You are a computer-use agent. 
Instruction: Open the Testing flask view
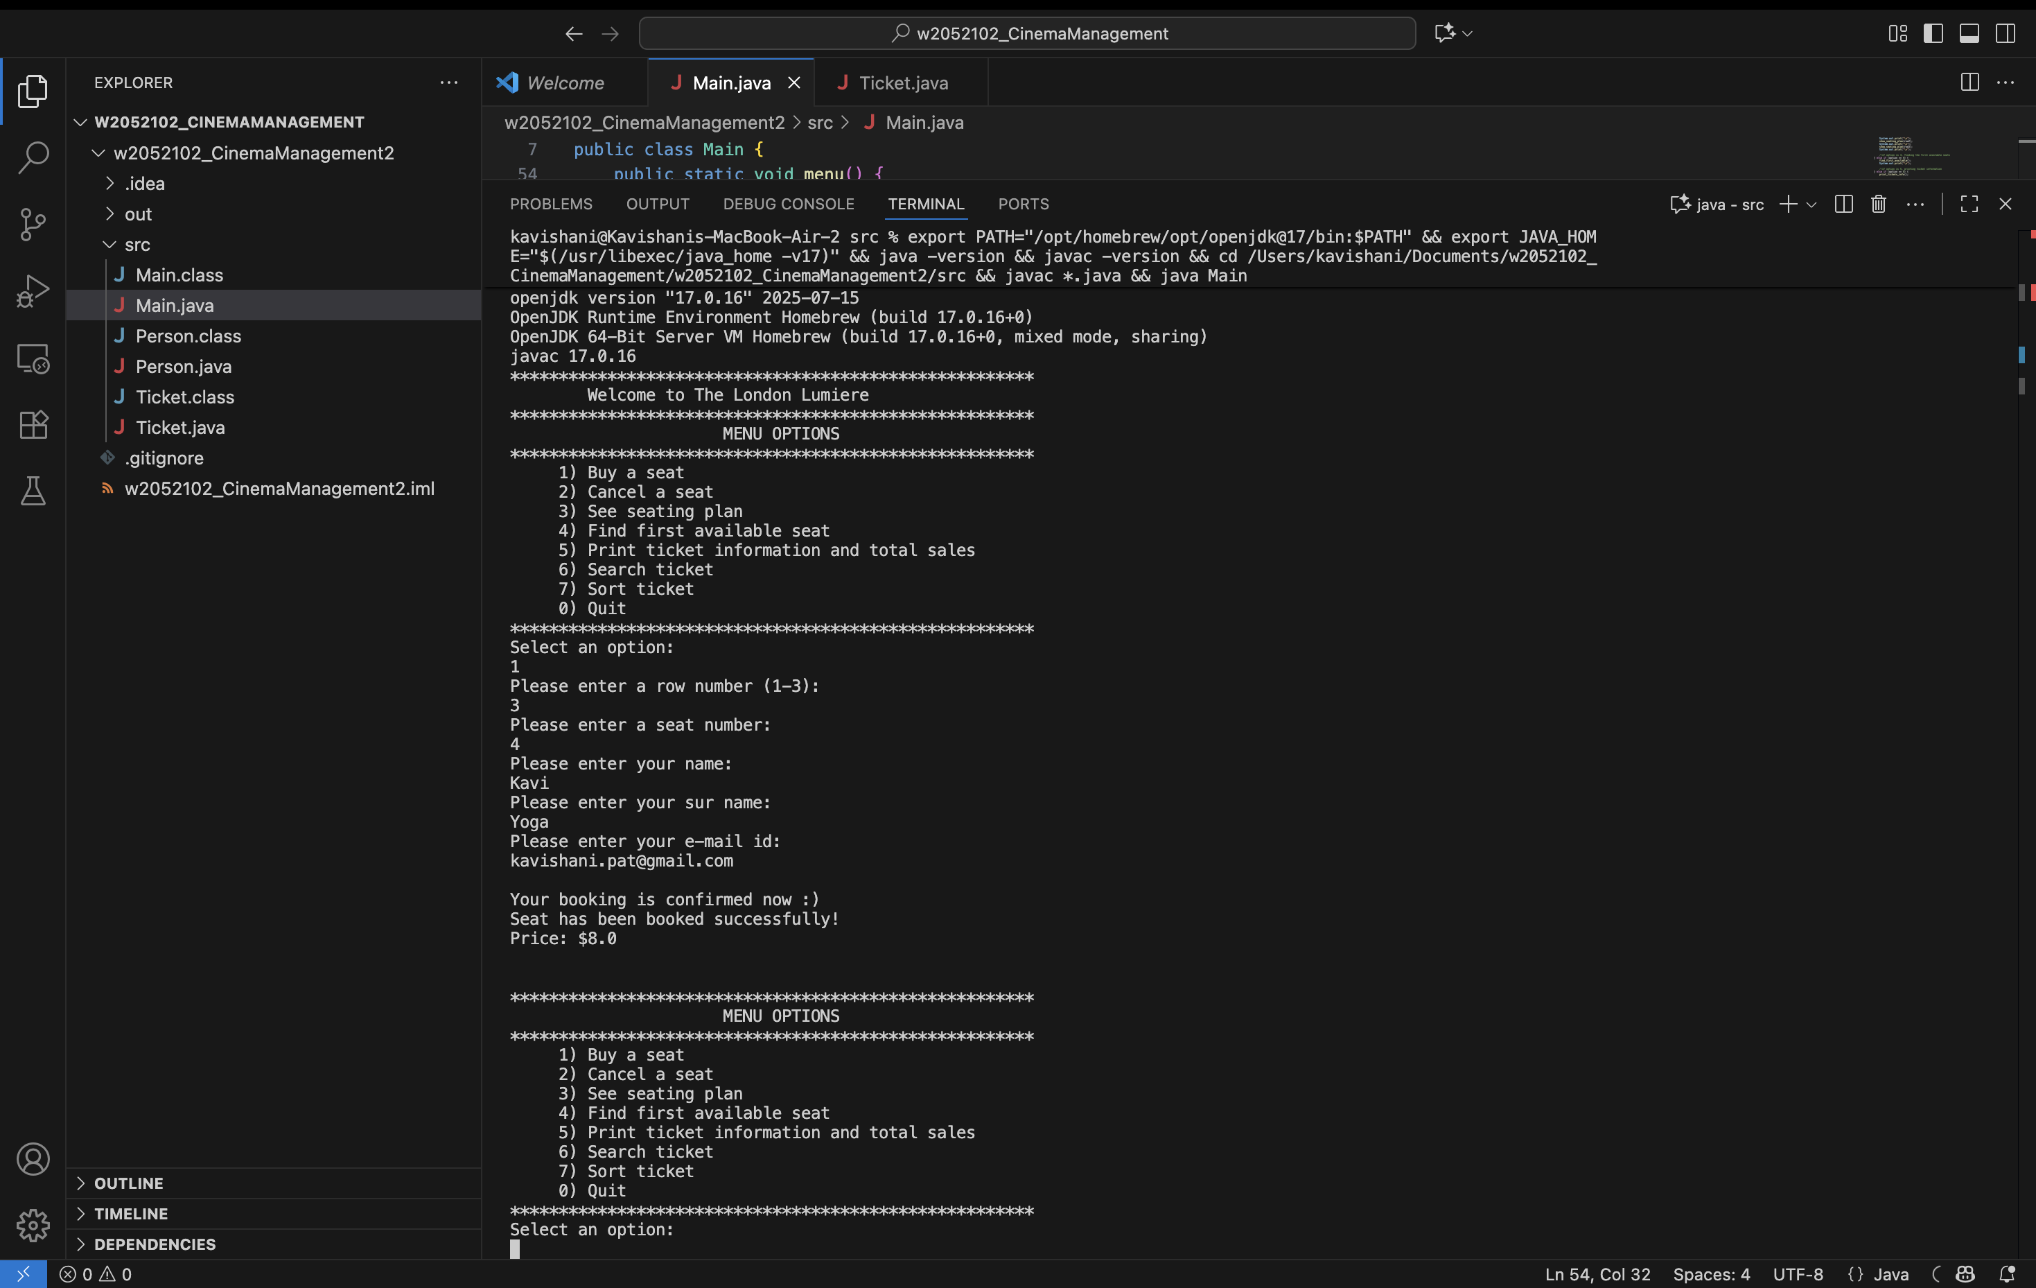[33, 491]
